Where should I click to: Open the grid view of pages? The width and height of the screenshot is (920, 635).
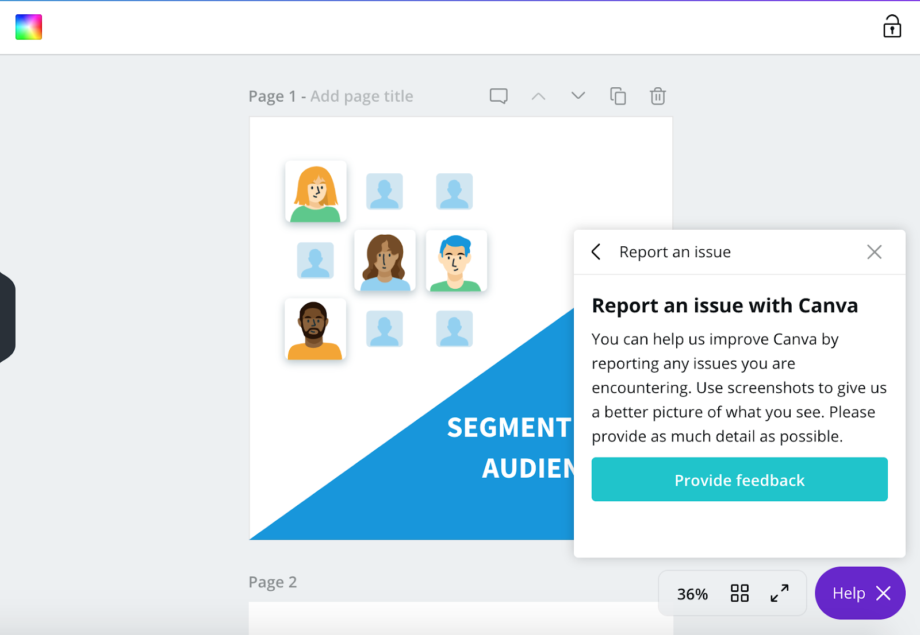pyautogui.click(x=739, y=593)
